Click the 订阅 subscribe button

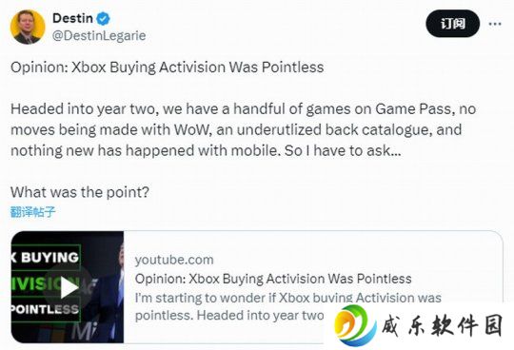coord(452,23)
